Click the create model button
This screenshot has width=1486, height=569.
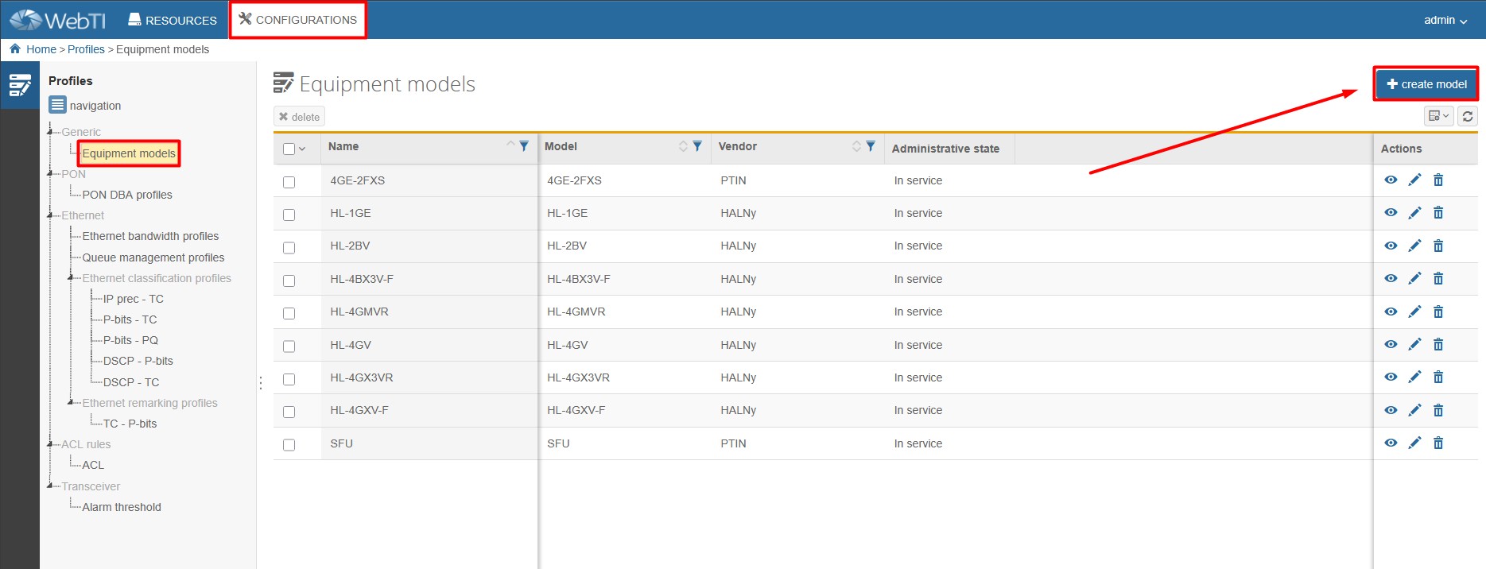tap(1426, 84)
